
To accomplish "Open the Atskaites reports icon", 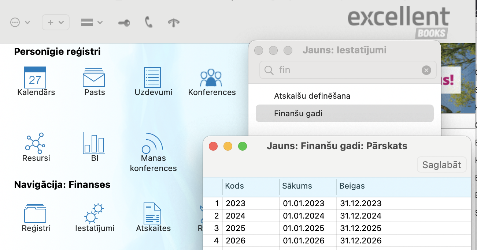I will point(152,213).
